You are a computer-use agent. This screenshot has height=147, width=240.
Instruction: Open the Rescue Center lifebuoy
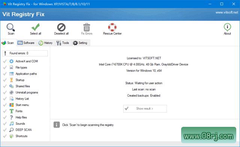point(112,27)
